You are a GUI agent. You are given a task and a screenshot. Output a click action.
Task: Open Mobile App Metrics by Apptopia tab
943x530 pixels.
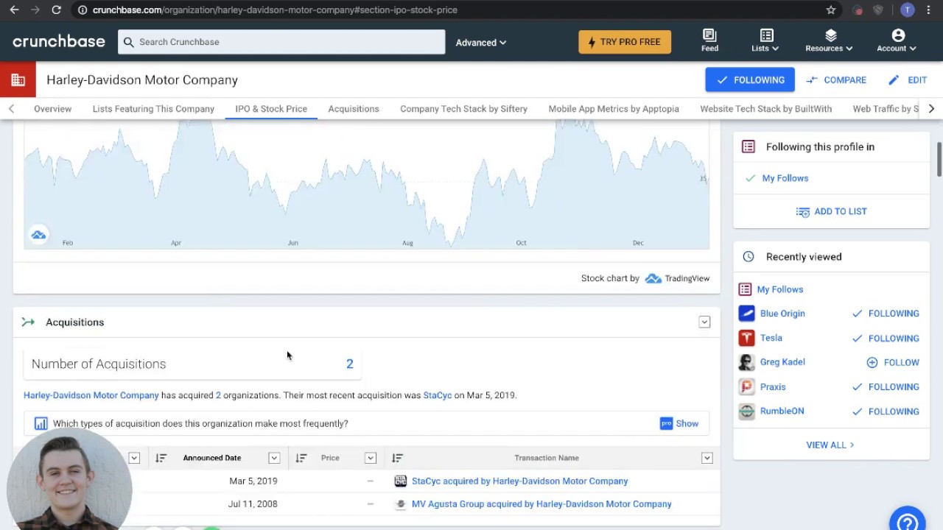pyautogui.click(x=614, y=109)
